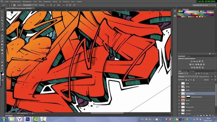Open the Файл menu
The height and width of the screenshot is (122, 217).
7,2
